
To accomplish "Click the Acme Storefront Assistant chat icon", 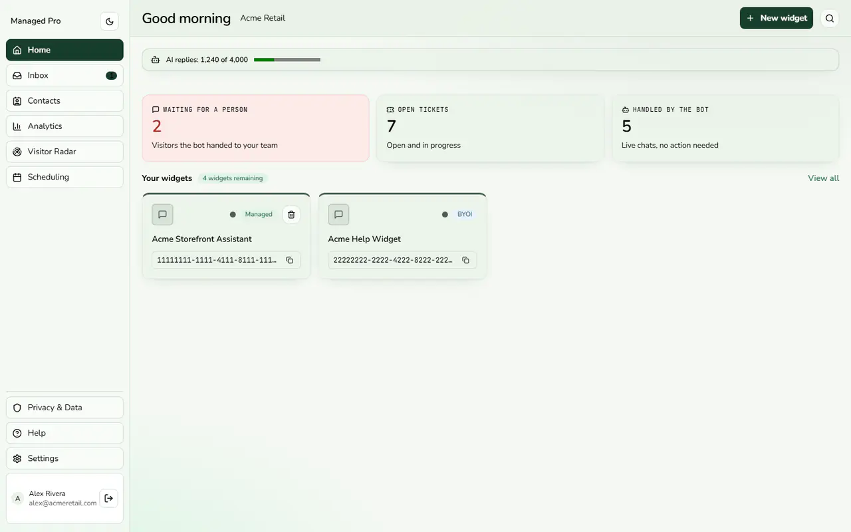I will click(x=162, y=215).
